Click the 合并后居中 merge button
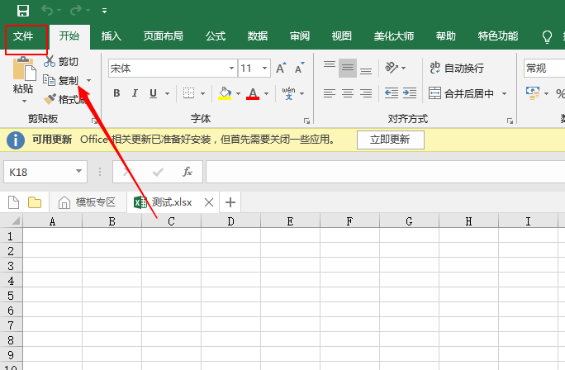Image resolution: width=565 pixels, height=370 pixels. [461, 93]
